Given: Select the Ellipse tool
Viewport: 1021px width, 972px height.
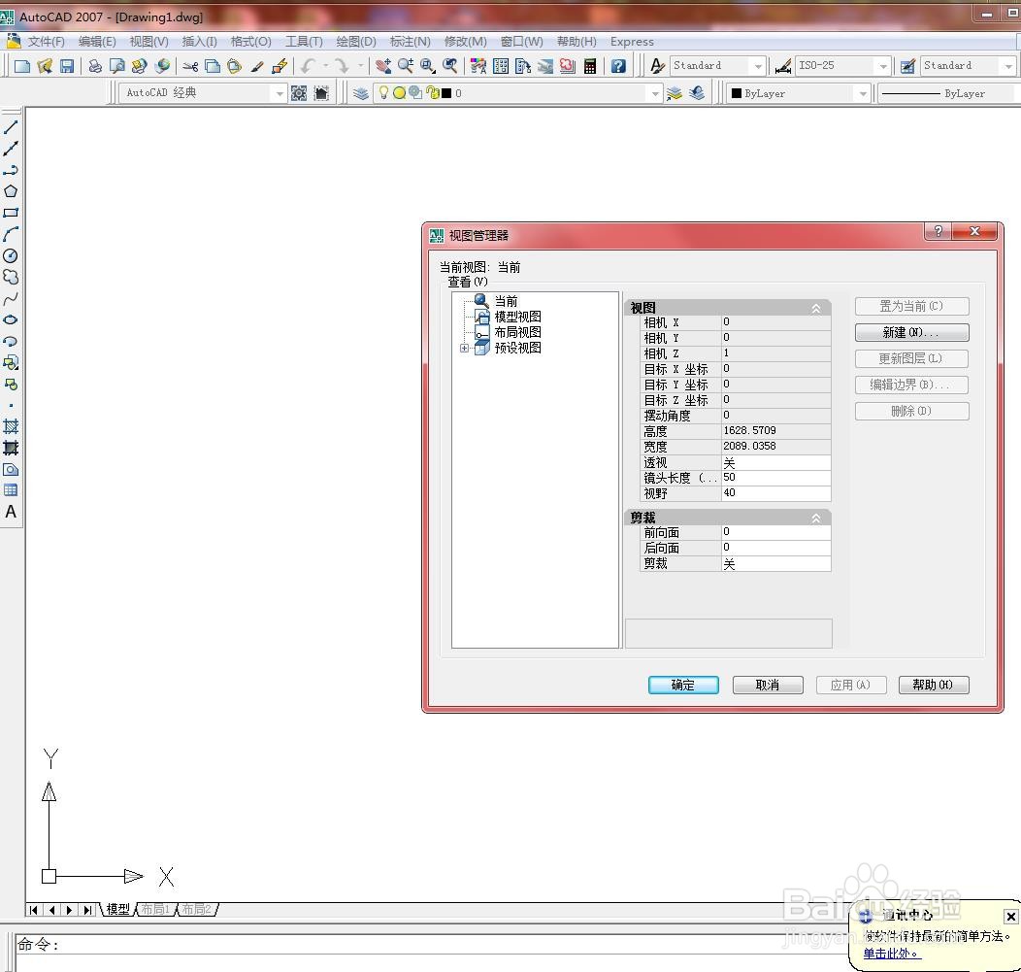Looking at the screenshot, I should click(11, 319).
